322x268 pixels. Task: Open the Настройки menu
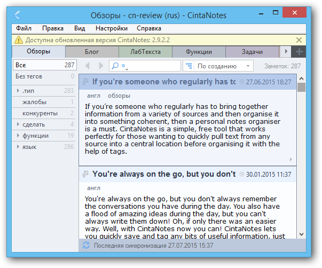[112, 28]
